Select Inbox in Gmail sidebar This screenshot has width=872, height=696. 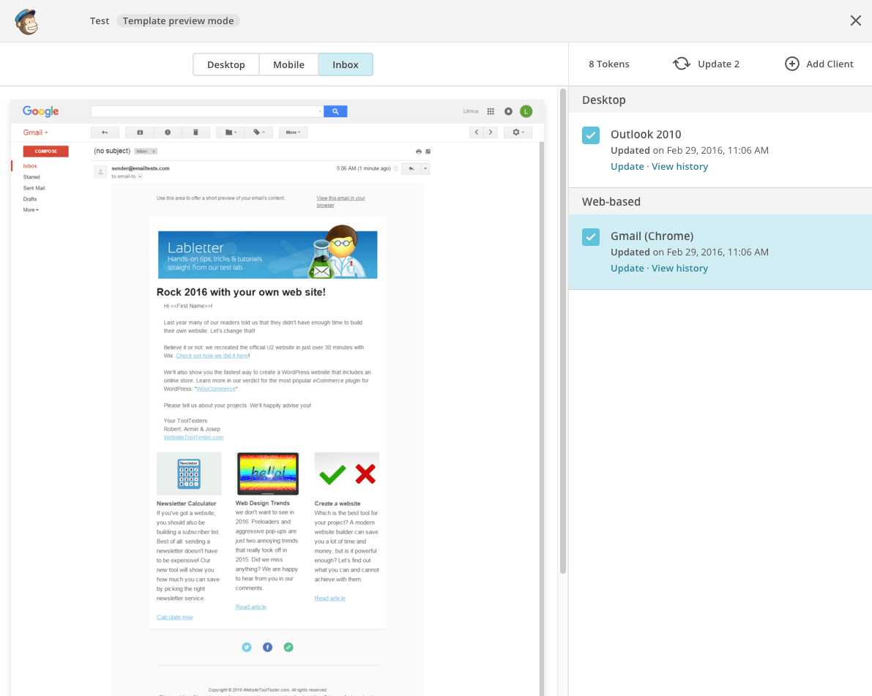coord(30,165)
